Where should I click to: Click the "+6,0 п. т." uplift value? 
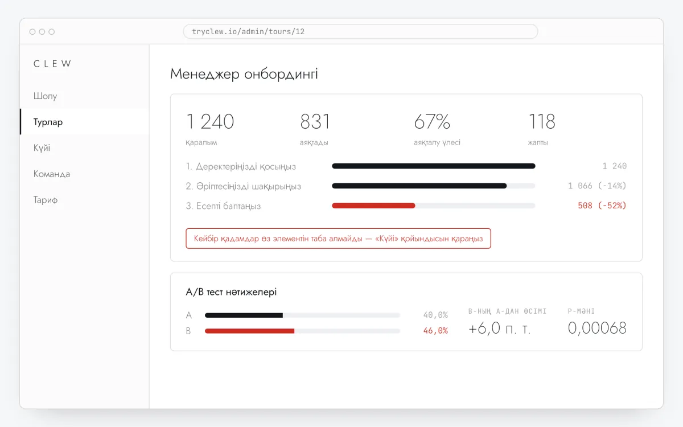pyautogui.click(x=500, y=329)
